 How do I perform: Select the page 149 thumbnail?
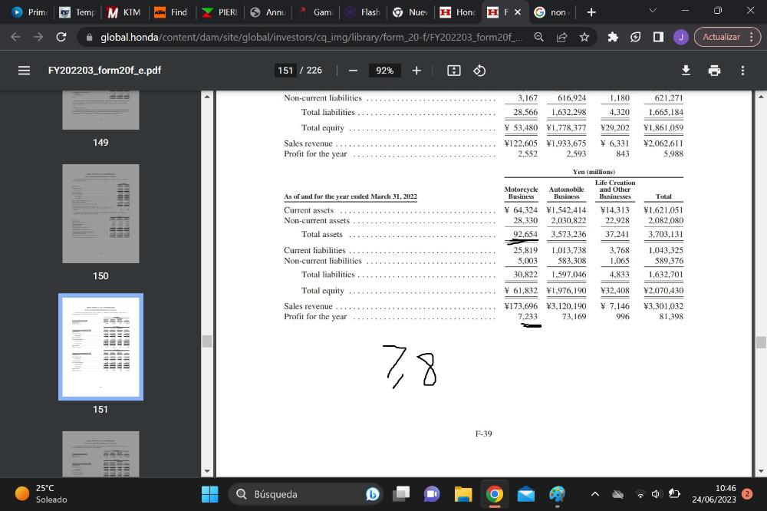(x=100, y=109)
